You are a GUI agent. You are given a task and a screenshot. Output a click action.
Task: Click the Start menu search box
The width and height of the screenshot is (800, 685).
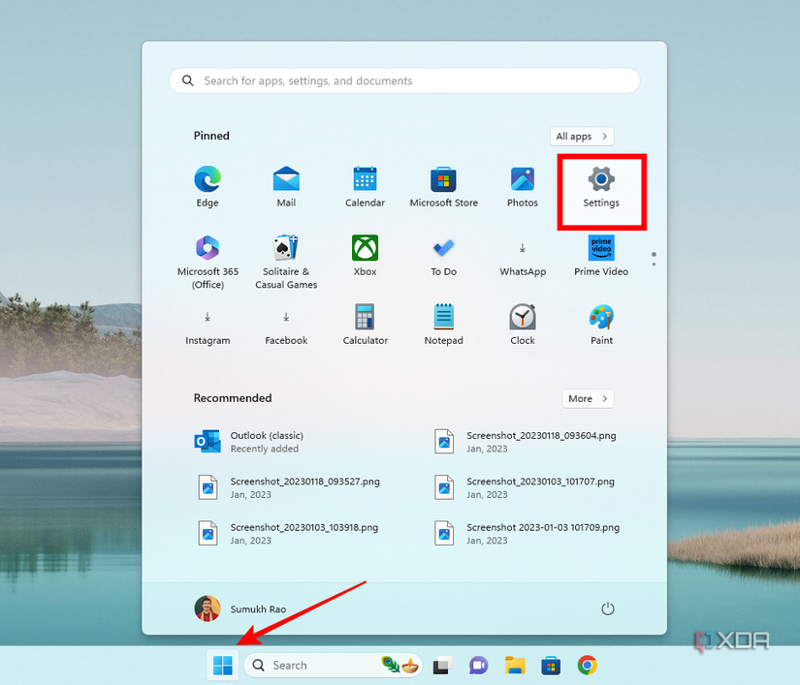(404, 81)
